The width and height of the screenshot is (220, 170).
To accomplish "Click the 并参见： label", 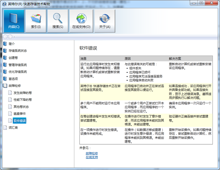I will click(x=85, y=148).
